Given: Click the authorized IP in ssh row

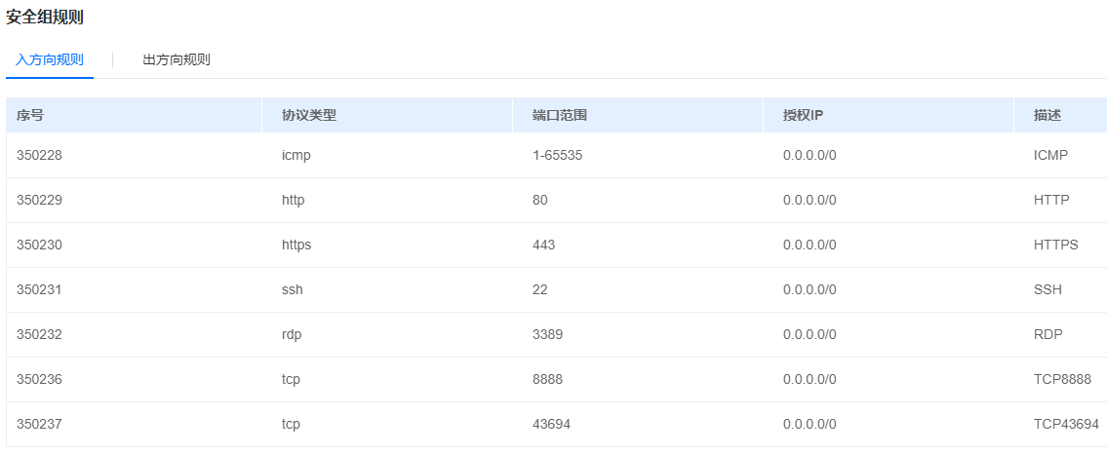Looking at the screenshot, I should (x=810, y=289).
